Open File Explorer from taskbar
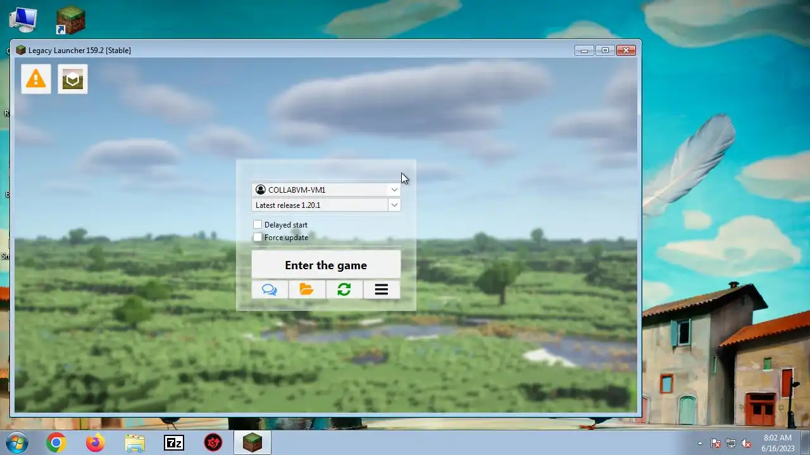The image size is (810, 455). [x=135, y=443]
